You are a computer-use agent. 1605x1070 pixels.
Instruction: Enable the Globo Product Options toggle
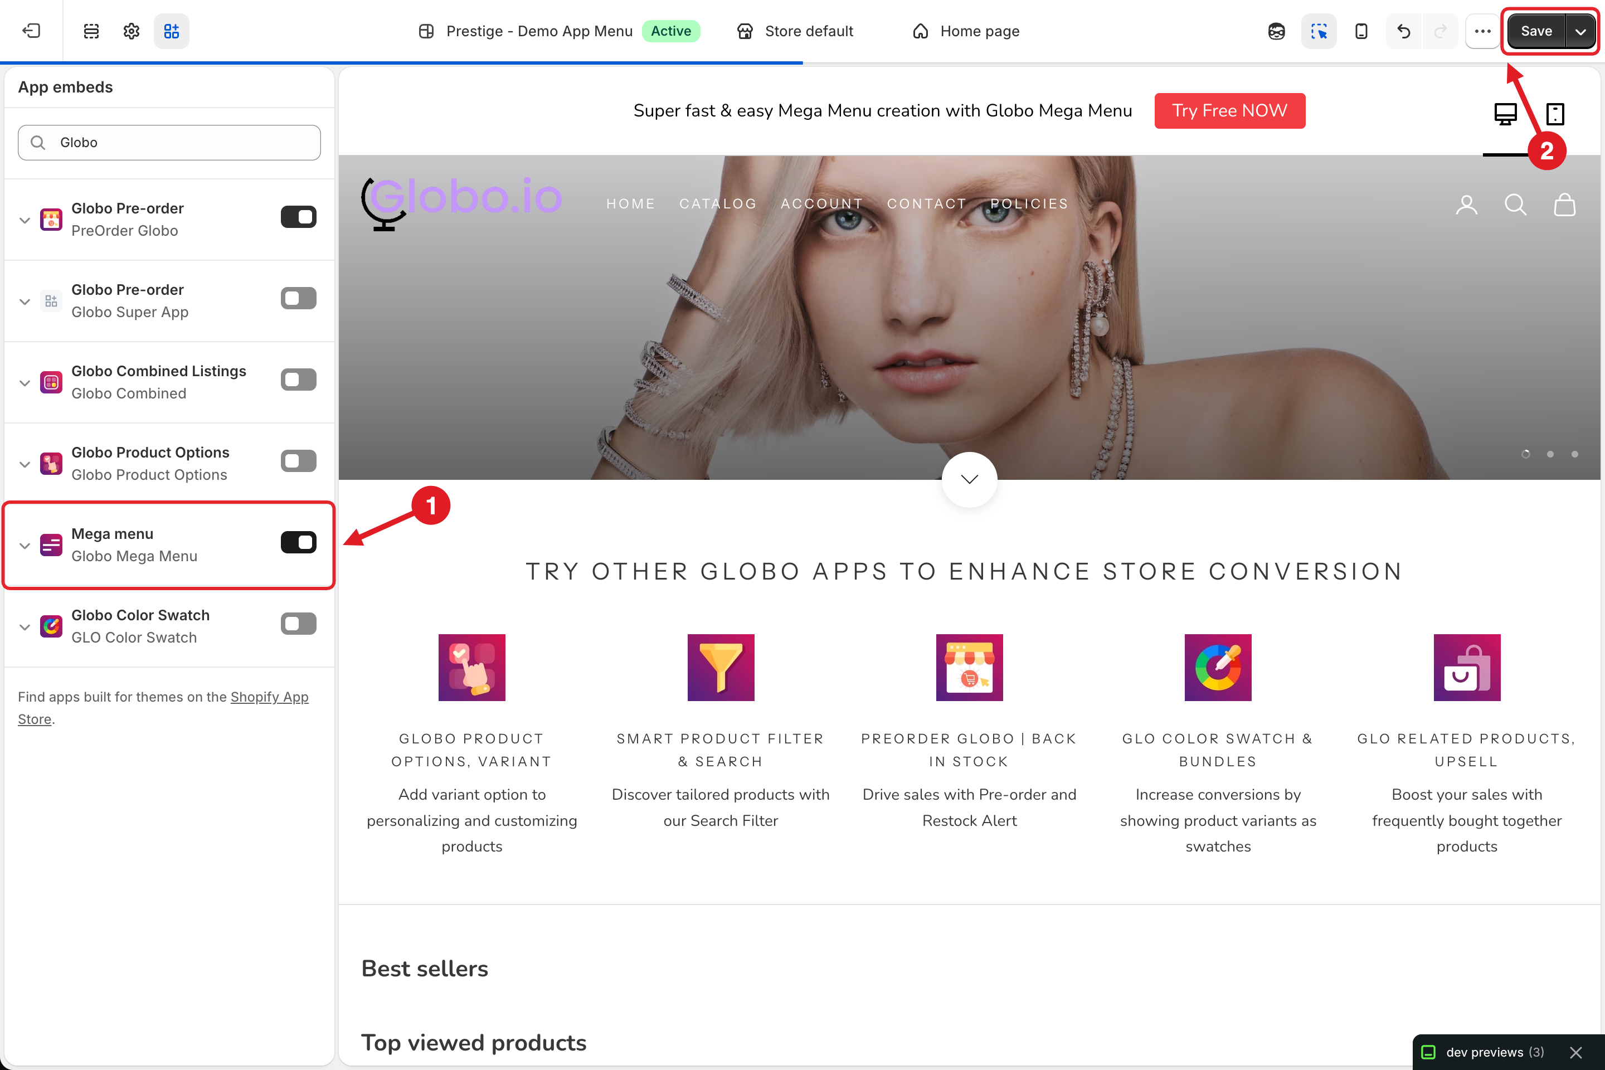coord(298,461)
